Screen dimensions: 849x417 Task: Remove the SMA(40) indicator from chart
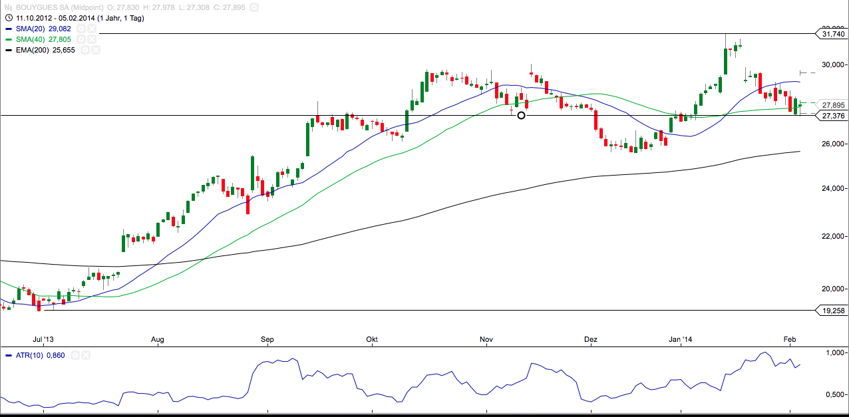[93, 40]
